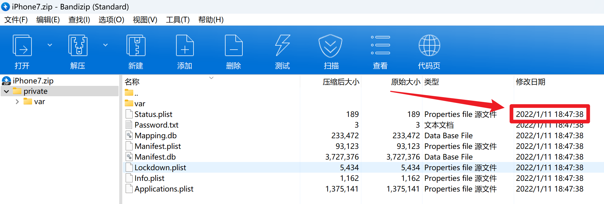This screenshot has height=204, width=604.
Task: Collapse the private folder tree node
Action: pos(6,91)
